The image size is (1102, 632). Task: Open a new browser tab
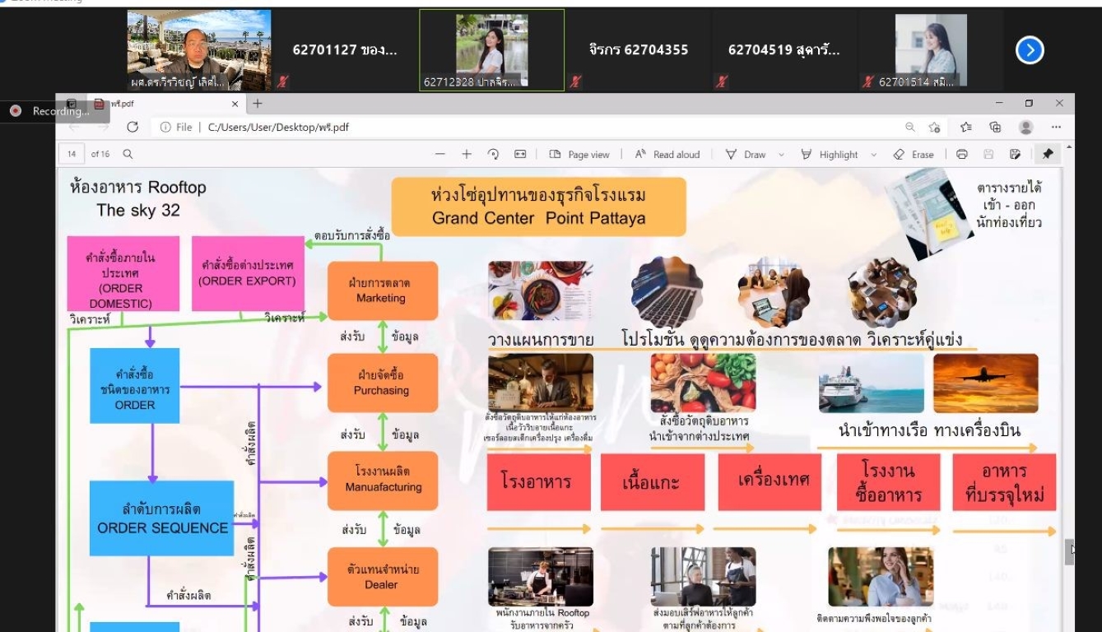pos(258,104)
